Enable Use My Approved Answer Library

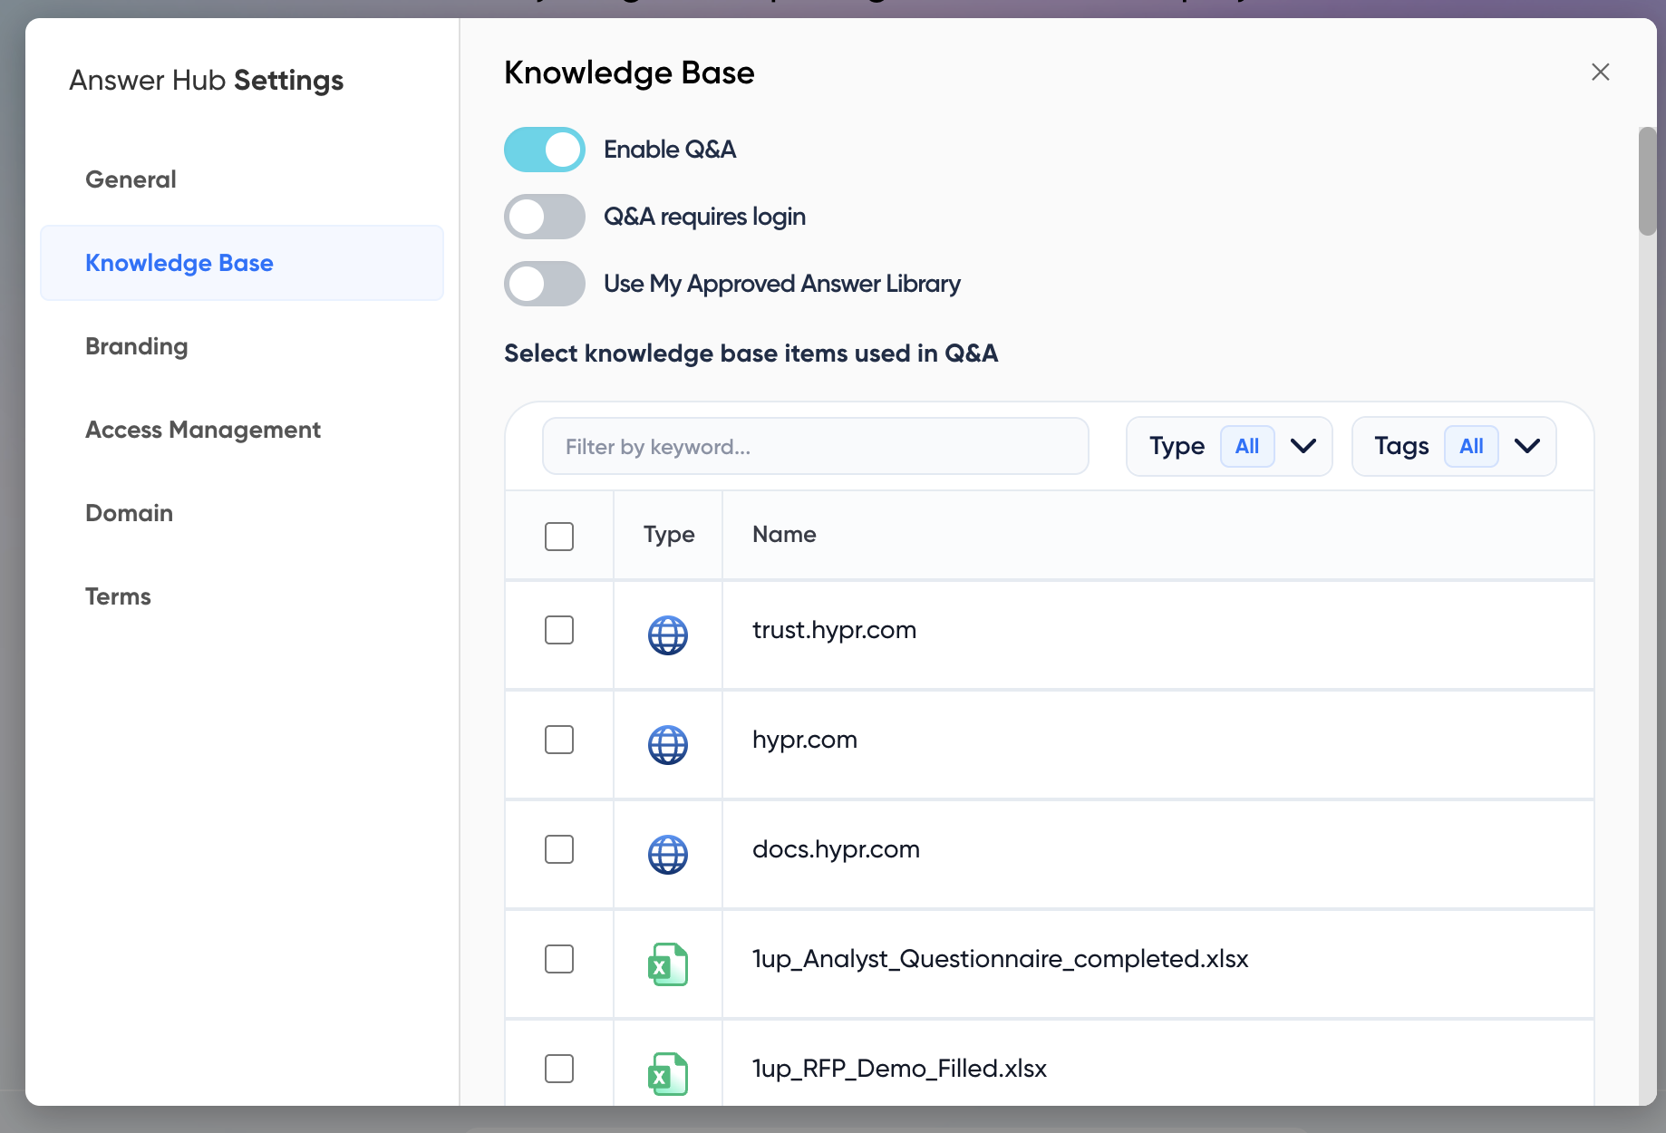(x=545, y=284)
